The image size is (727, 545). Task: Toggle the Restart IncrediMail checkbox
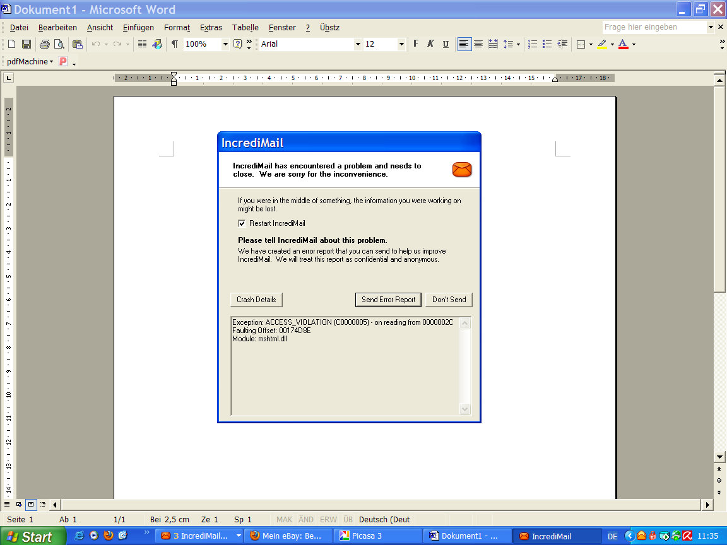(242, 223)
